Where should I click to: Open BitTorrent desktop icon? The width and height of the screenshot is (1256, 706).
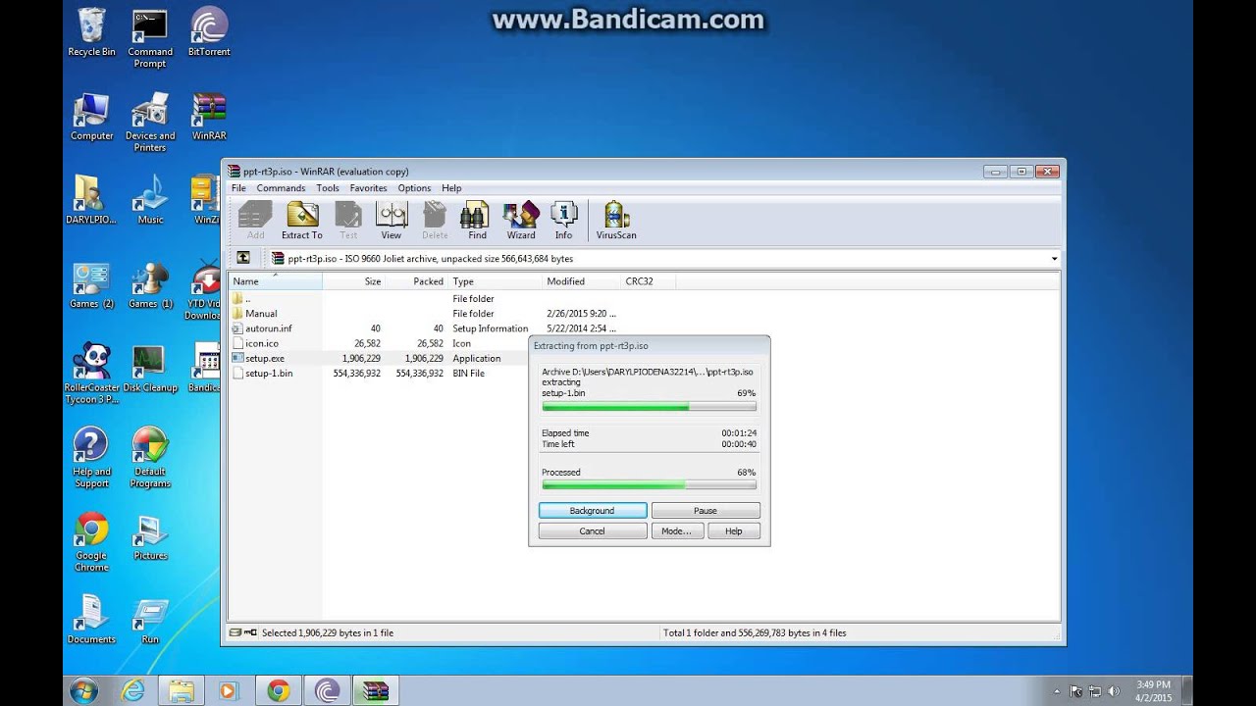point(209,32)
